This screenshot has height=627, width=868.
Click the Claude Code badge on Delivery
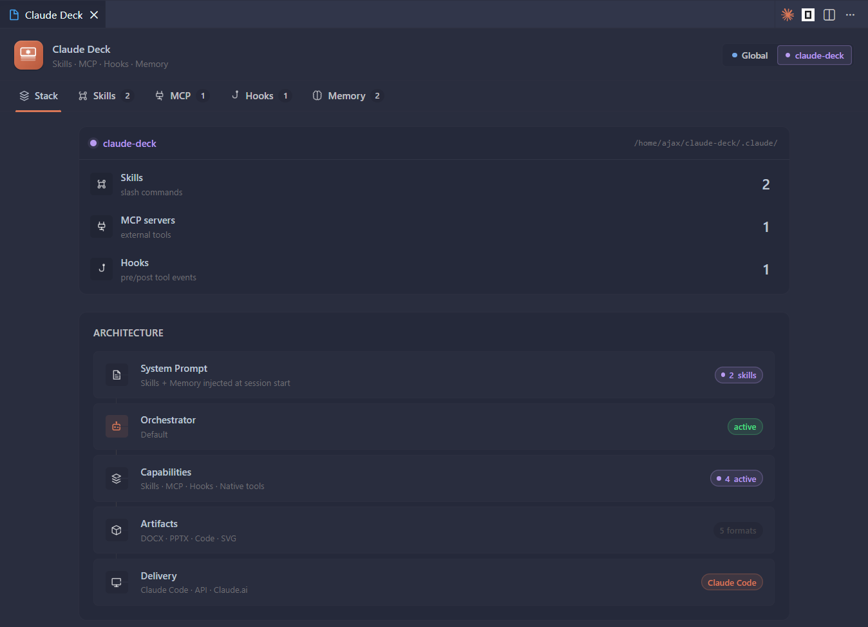tap(732, 583)
